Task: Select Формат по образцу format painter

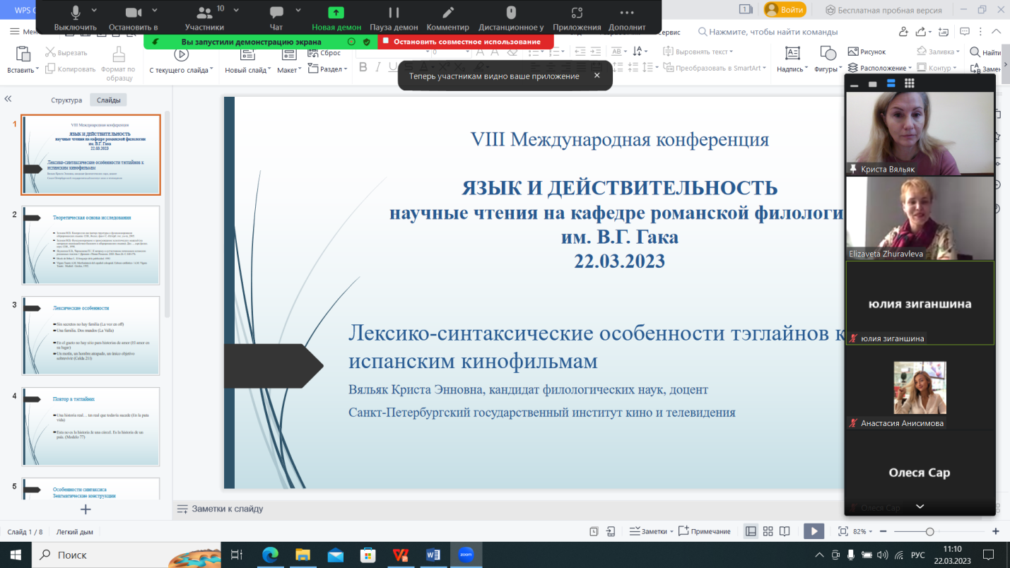Action: (x=118, y=64)
